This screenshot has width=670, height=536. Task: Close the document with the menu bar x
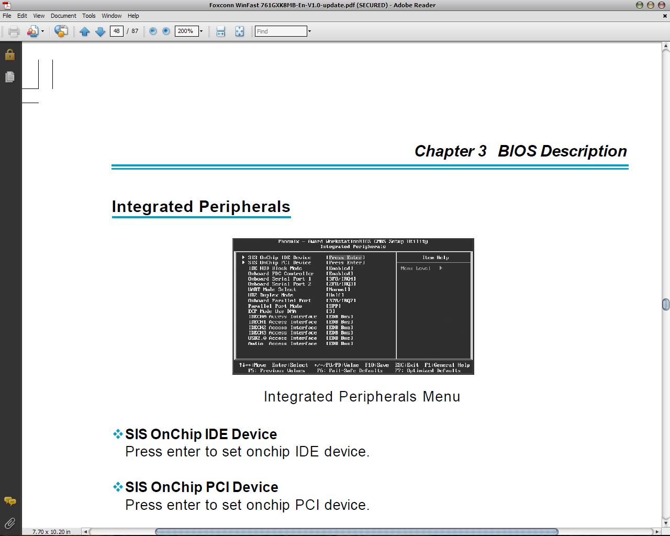coord(665,16)
